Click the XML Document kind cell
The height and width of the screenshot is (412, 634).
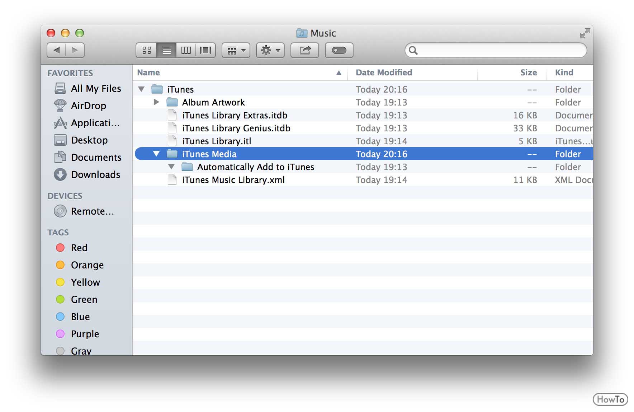[574, 179]
